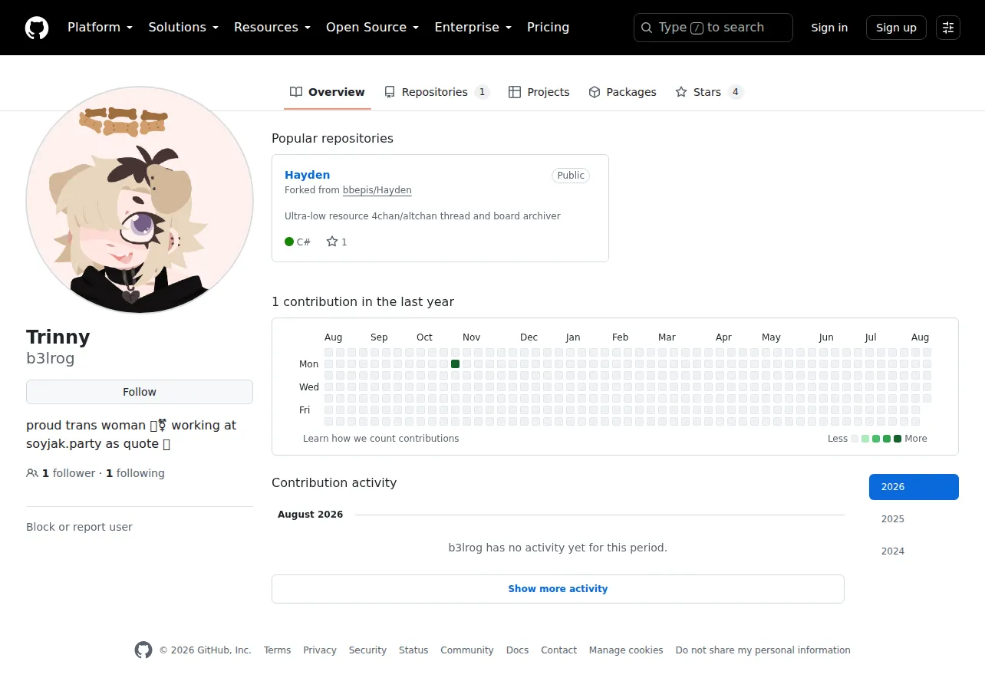985x691 pixels.
Task: Click the dark green November contribution square
Action: 456,364
